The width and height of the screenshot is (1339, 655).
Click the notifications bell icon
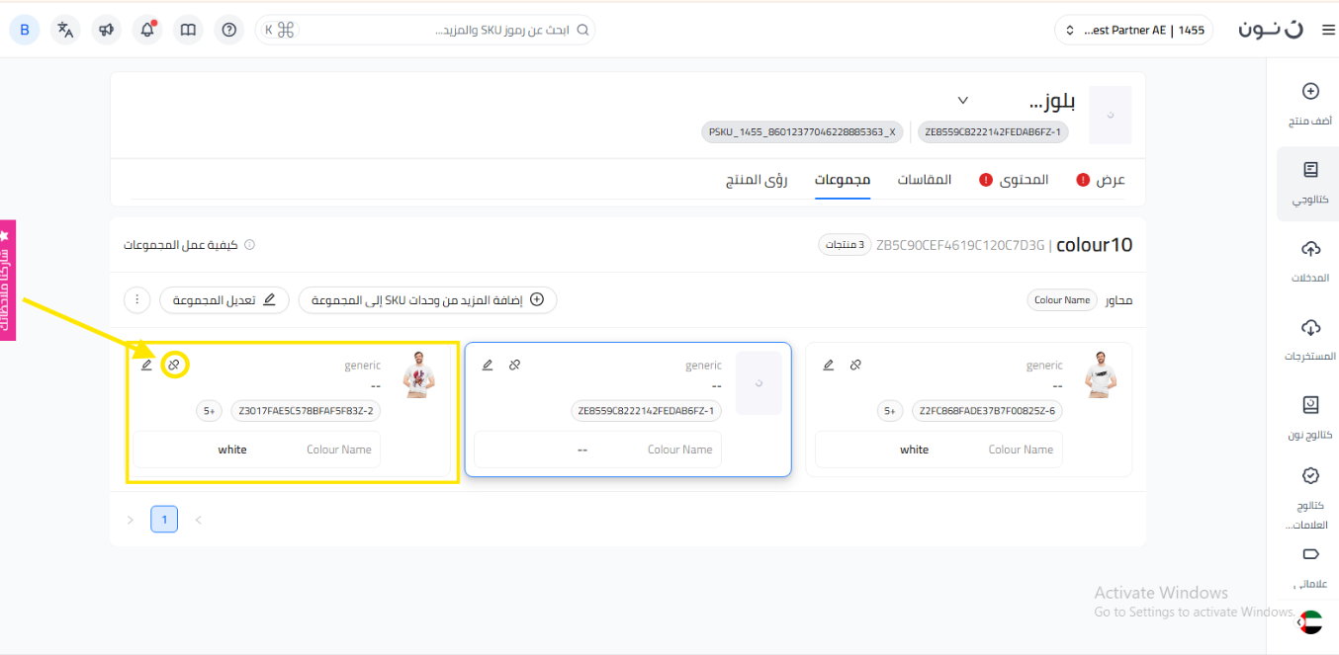pyautogui.click(x=147, y=30)
